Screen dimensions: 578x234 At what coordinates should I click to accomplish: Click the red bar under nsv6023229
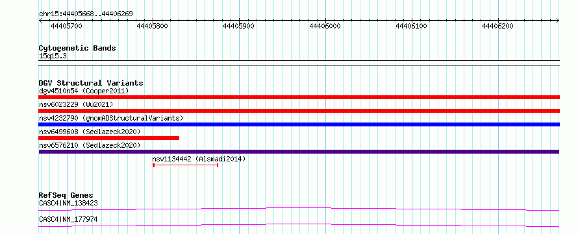299,111
